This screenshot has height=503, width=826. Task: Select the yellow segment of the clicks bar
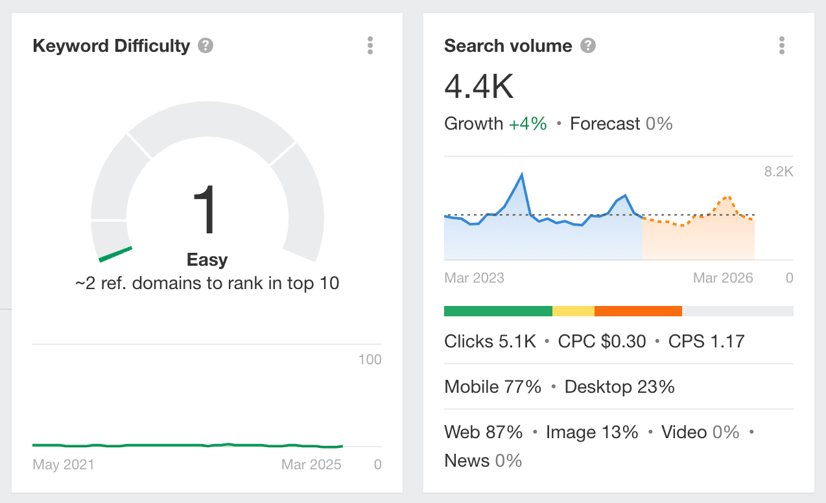573,311
